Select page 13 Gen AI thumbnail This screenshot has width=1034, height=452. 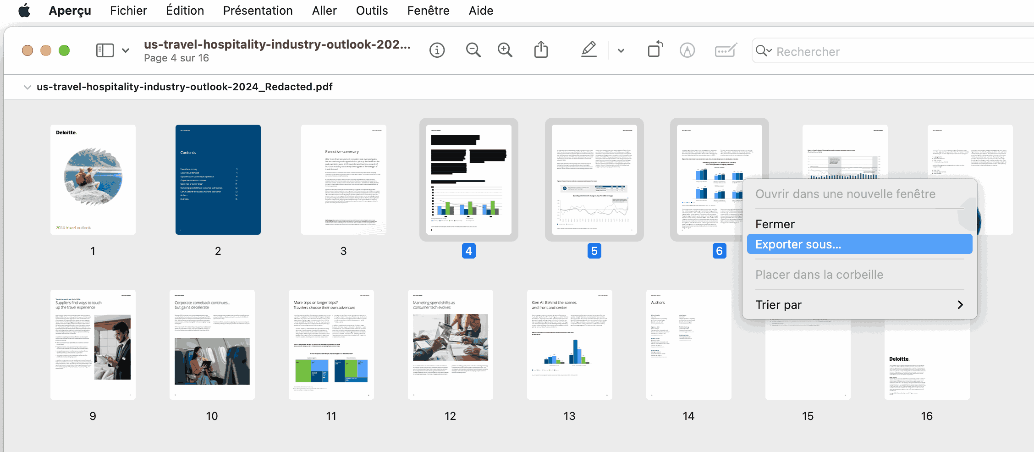coord(570,345)
